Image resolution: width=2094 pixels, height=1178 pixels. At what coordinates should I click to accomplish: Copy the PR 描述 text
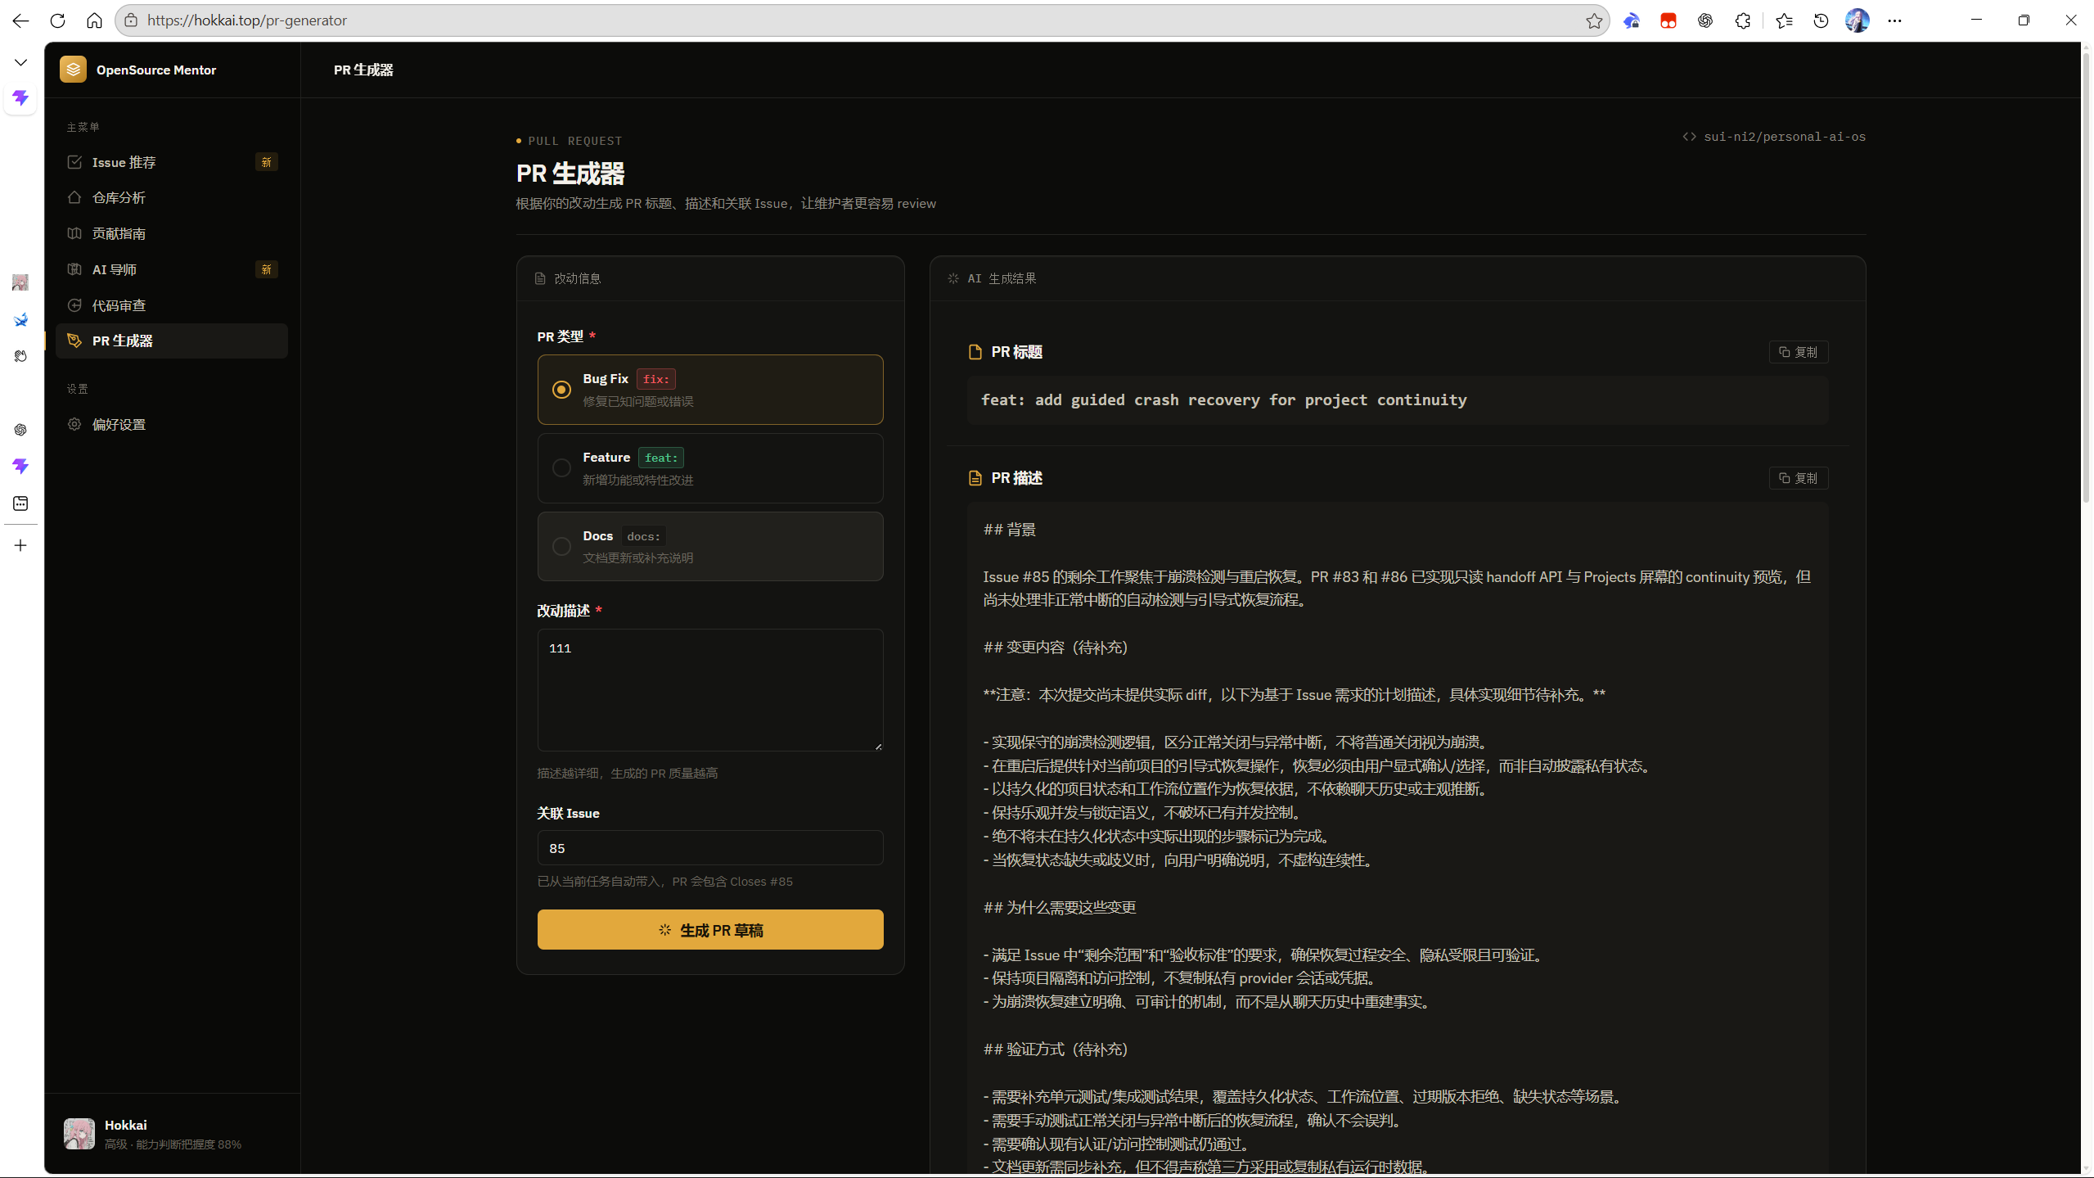tap(1798, 478)
